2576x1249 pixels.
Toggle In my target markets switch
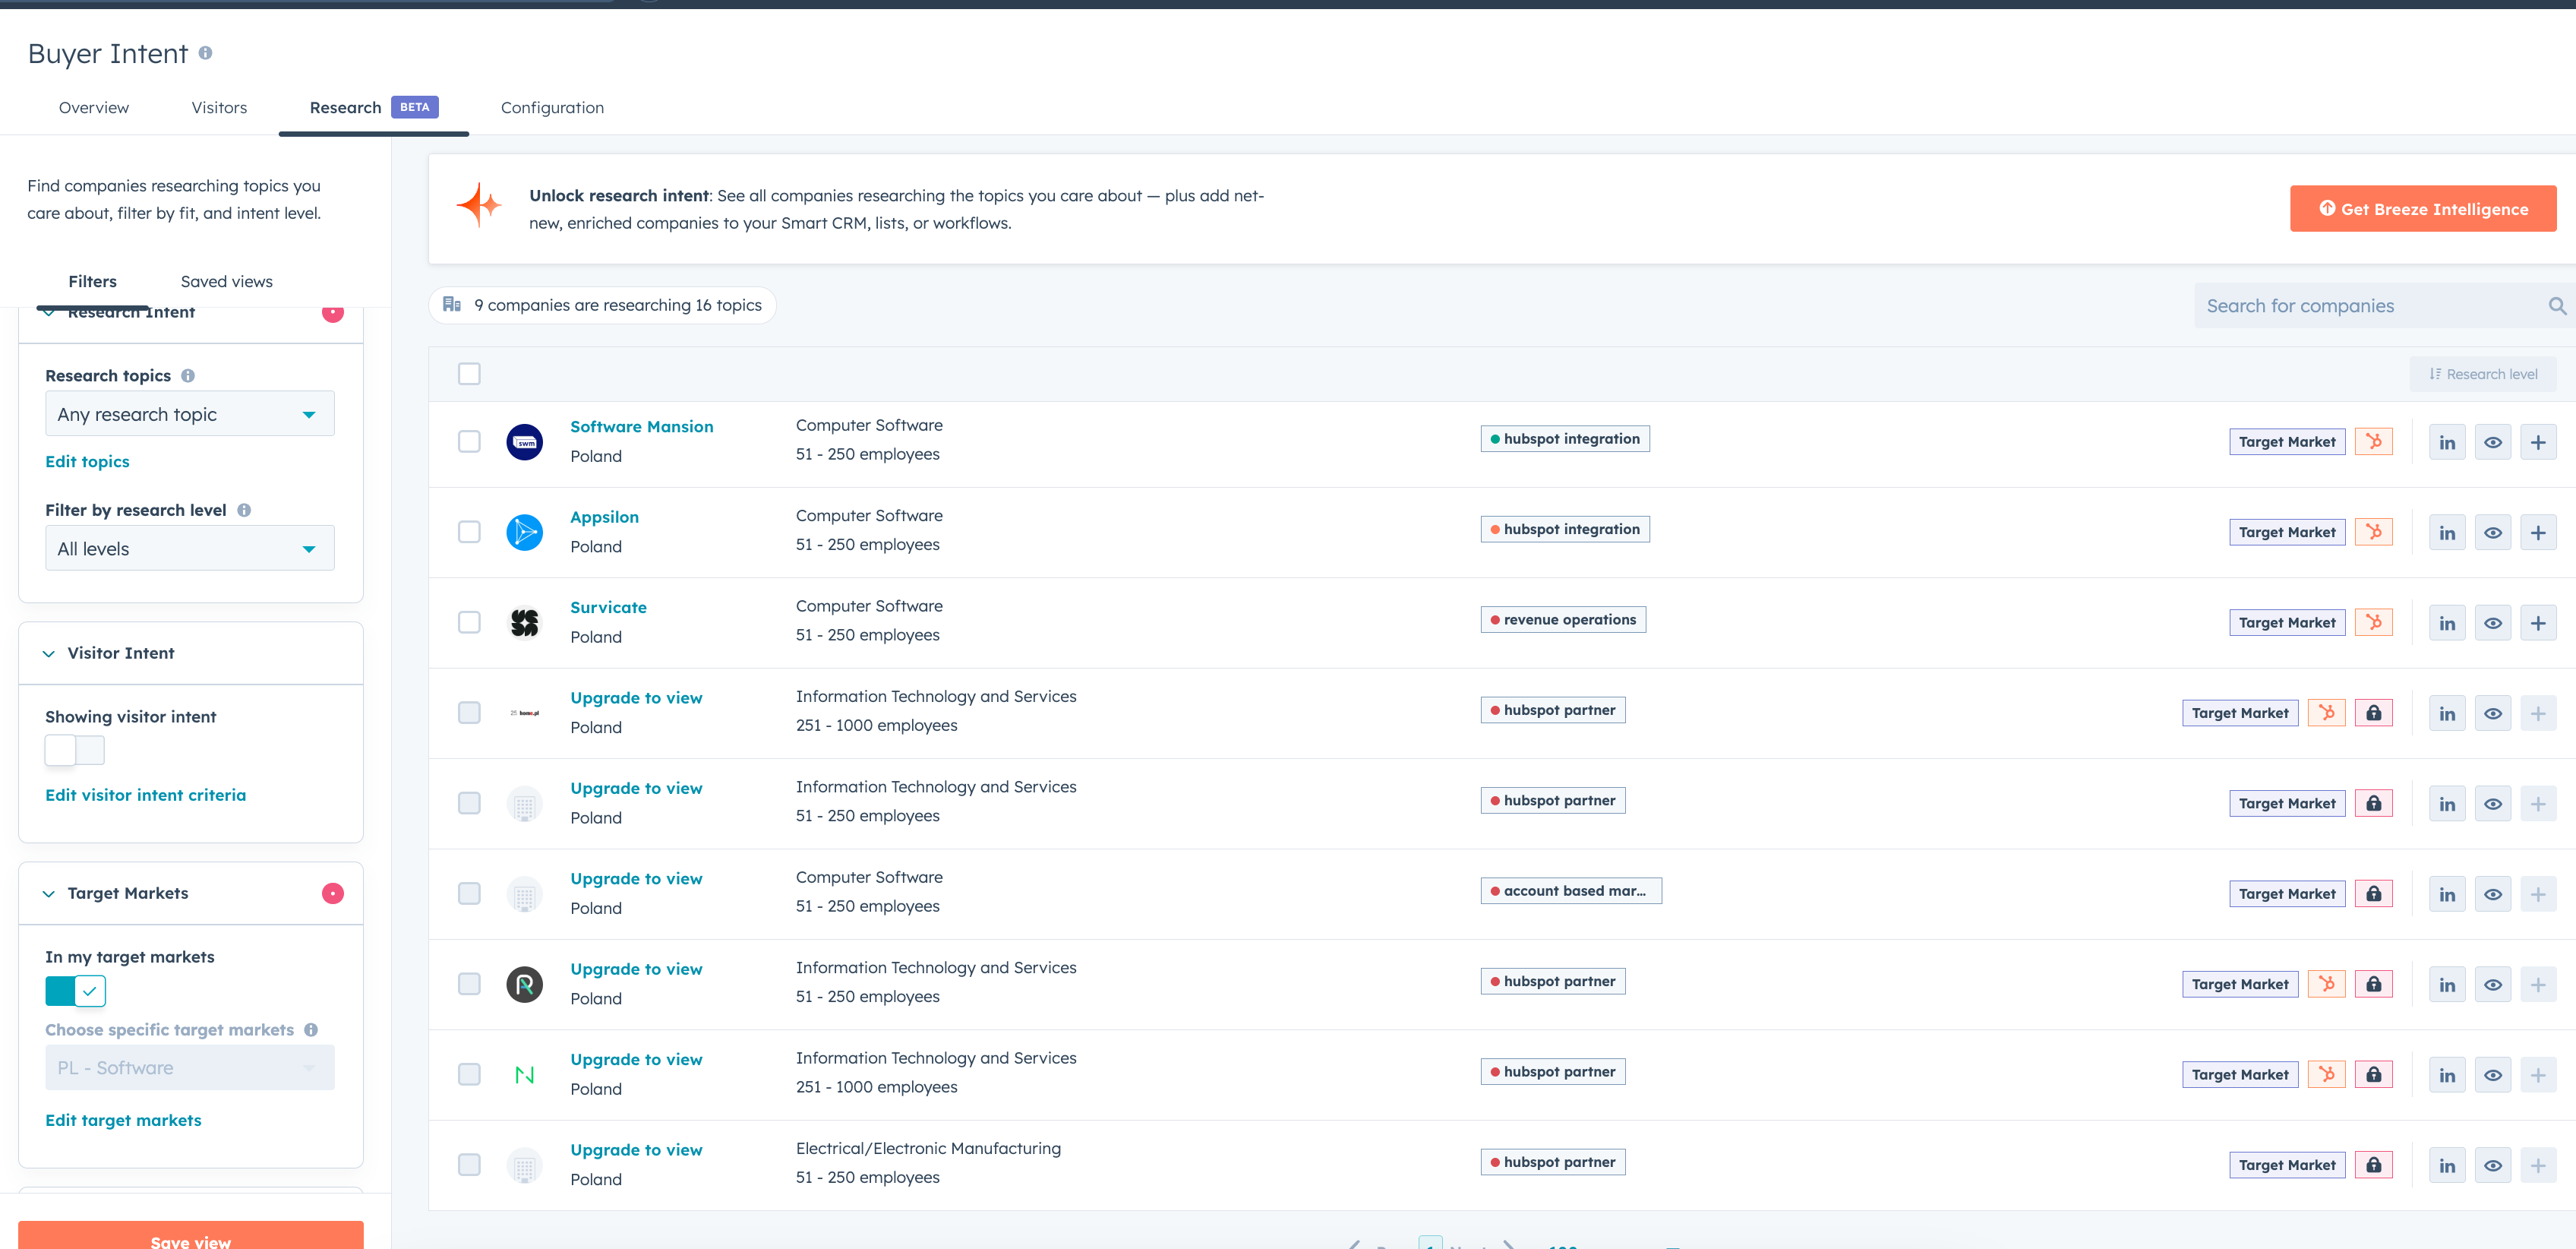pyautogui.click(x=75, y=991)
